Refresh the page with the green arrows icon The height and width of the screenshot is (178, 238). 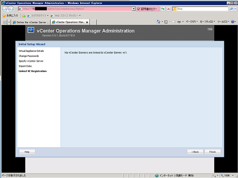click(x=163, y=9)
